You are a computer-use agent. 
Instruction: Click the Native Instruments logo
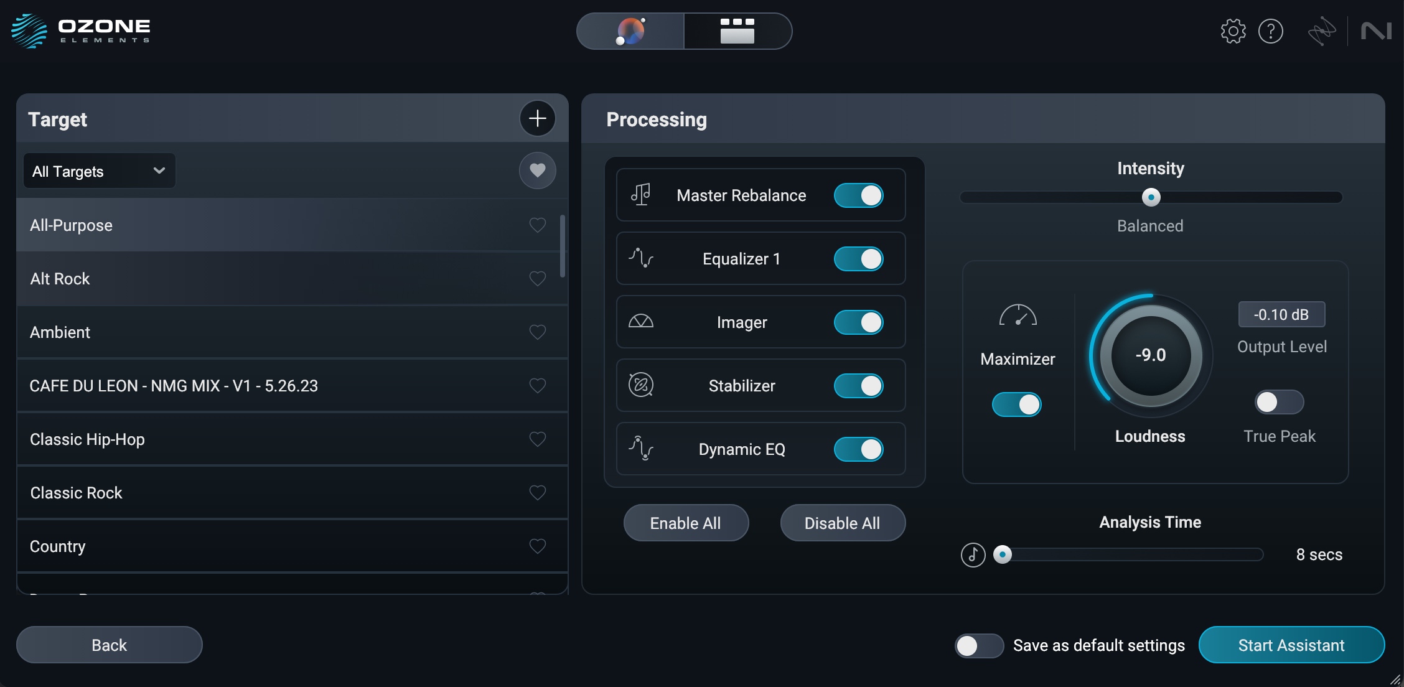pos(1375,31)
